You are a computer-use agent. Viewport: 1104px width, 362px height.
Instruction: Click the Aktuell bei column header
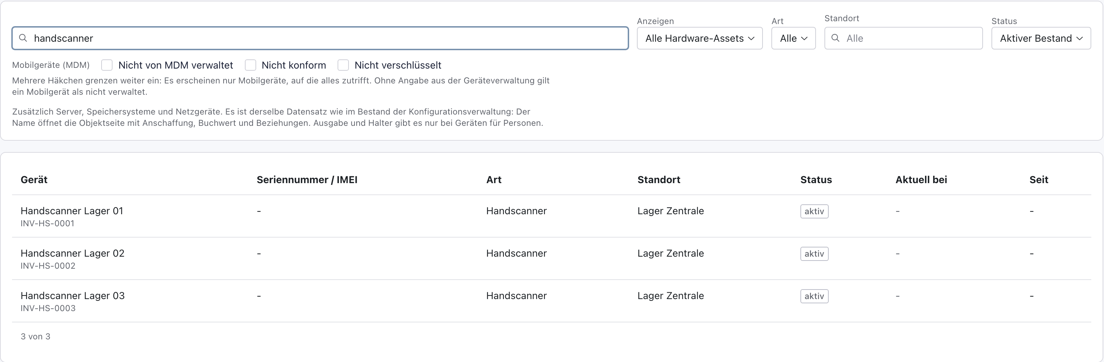921,180
